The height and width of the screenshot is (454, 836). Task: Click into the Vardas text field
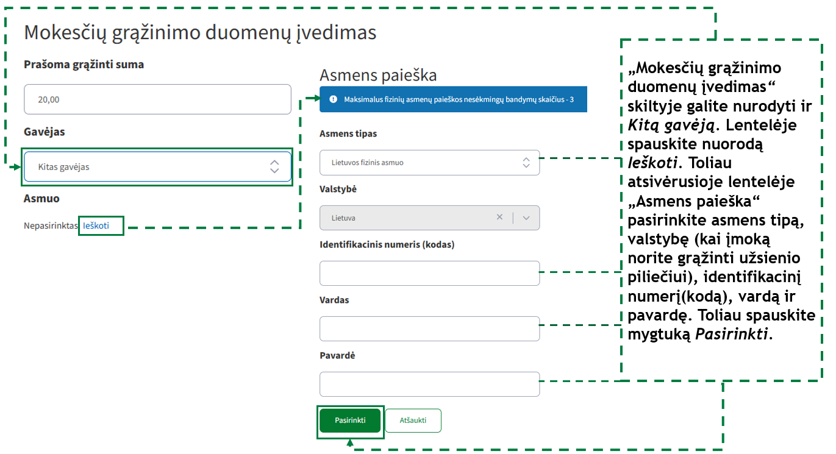429,329
